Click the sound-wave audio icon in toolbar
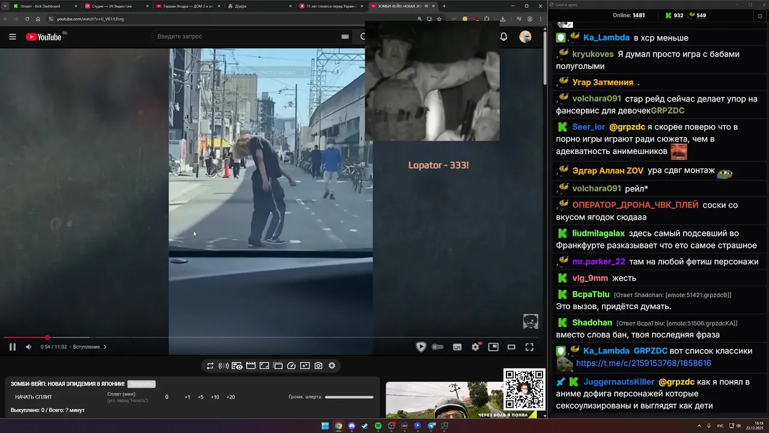Viewport: 769px width, 433px height. (x=223, y=366)
